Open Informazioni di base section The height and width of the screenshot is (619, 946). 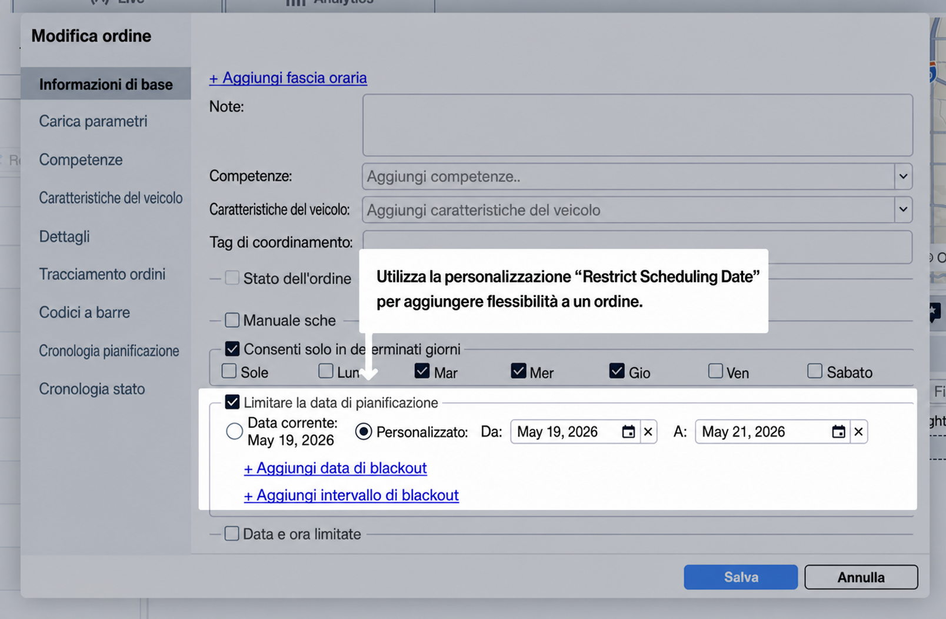click(x=106, y=84)
